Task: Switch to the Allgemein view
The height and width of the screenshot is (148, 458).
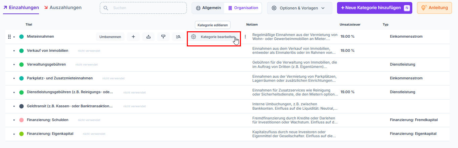Action: click(208, 8)
